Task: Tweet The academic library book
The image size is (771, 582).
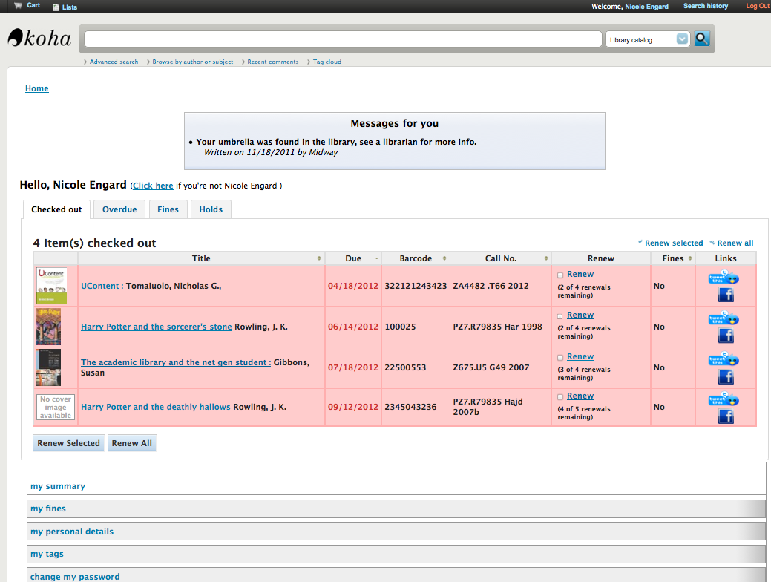Action: click(724, 361)
